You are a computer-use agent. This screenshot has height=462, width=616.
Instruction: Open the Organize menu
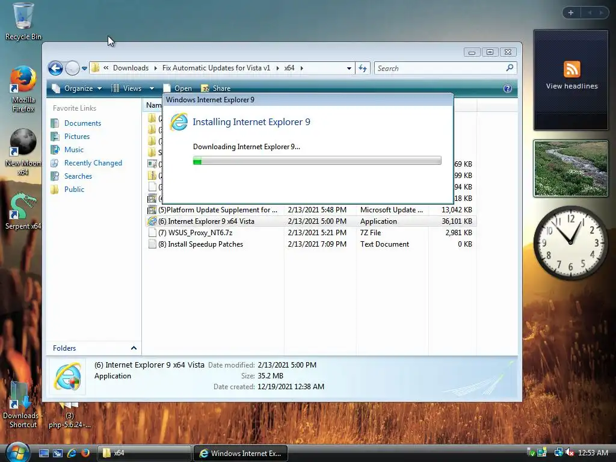point(77,88)
